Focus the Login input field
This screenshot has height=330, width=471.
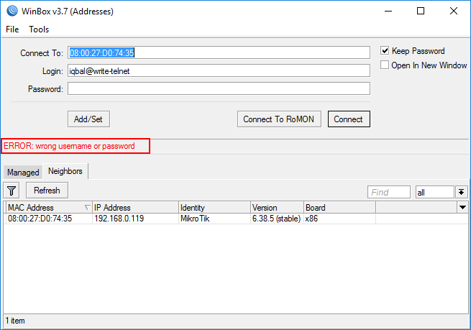point(219,71)
